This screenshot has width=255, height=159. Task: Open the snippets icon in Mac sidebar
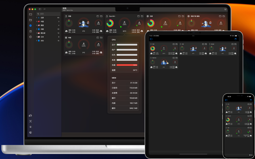click(x=31, y=31)
